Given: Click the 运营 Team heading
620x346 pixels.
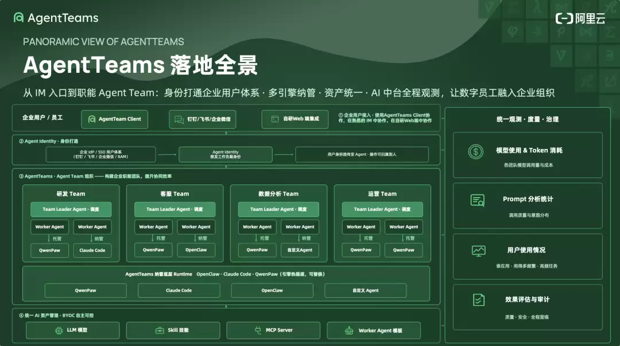Looking at the screenshot, I should 382,194.
